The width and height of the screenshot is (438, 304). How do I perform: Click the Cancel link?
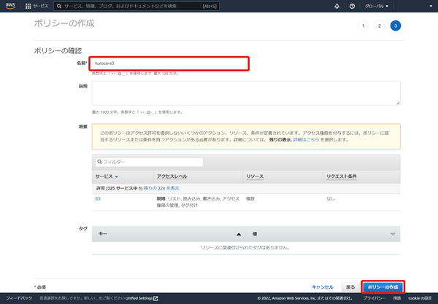point(323,287)
